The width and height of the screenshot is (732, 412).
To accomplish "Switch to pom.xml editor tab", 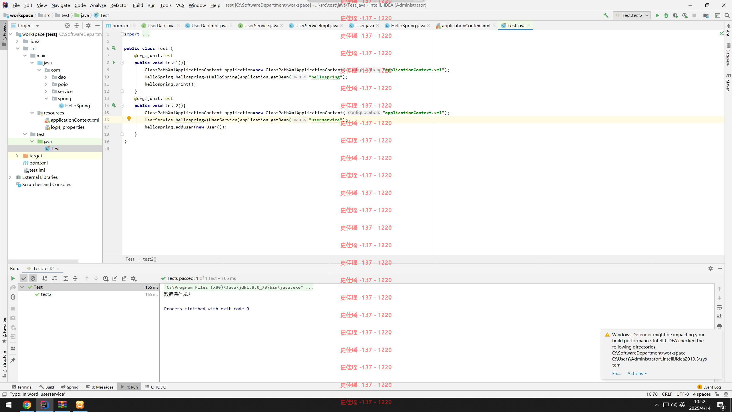I will pos(121,25).
